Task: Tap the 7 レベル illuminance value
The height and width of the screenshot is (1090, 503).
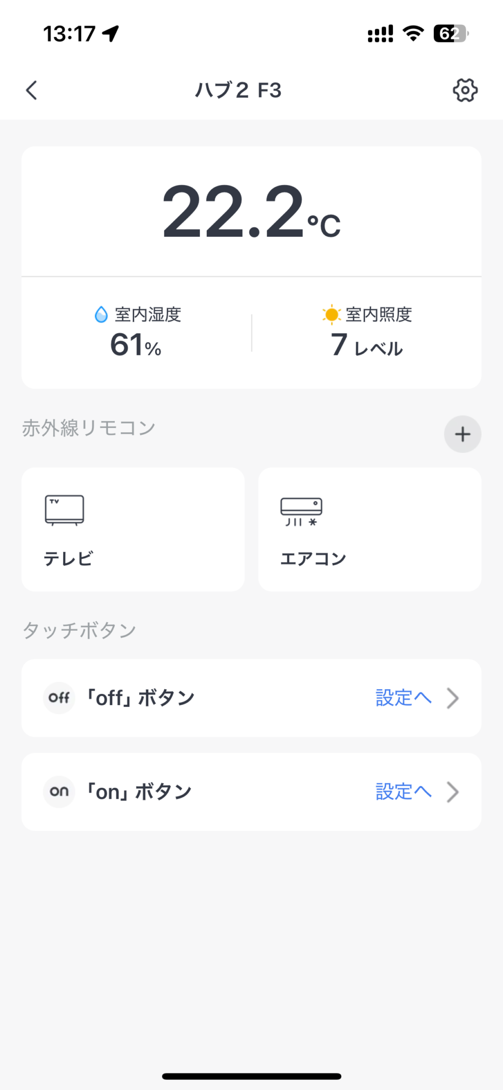Action: pyautogui.click(x=367, y=345)
